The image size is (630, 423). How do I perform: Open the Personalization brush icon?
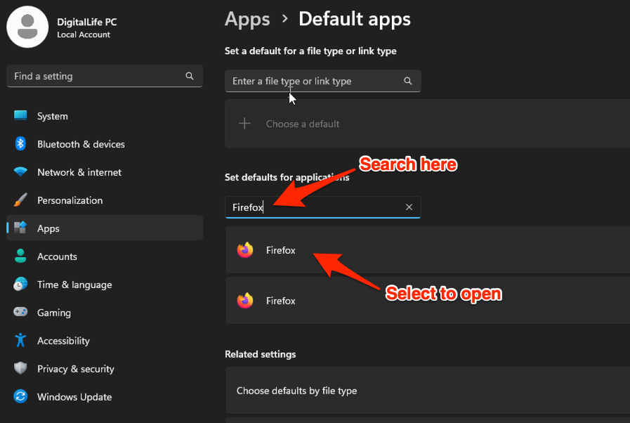pos(20,200)
